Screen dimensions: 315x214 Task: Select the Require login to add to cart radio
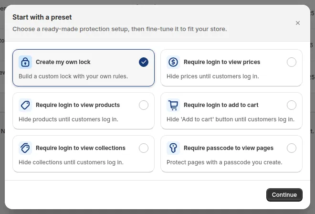[x=292, y=105]
